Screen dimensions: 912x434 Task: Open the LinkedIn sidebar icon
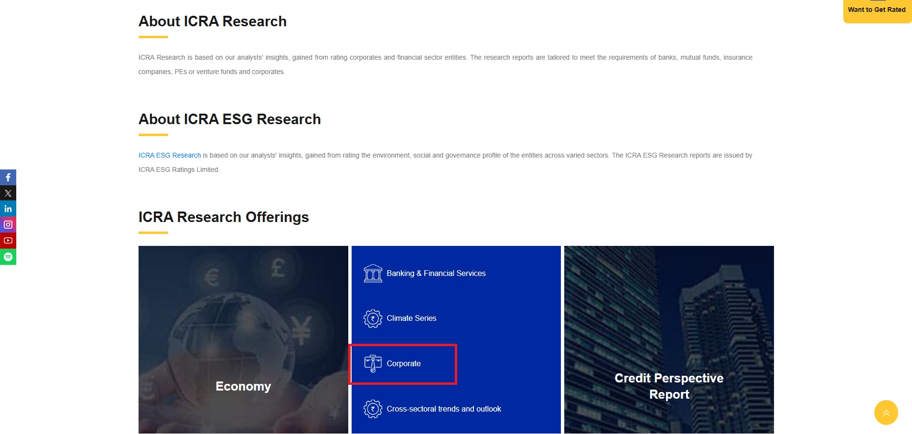coord(8,209)
